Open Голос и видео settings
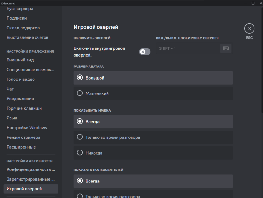This screenshot has height=198, width=263. (21, 79)
